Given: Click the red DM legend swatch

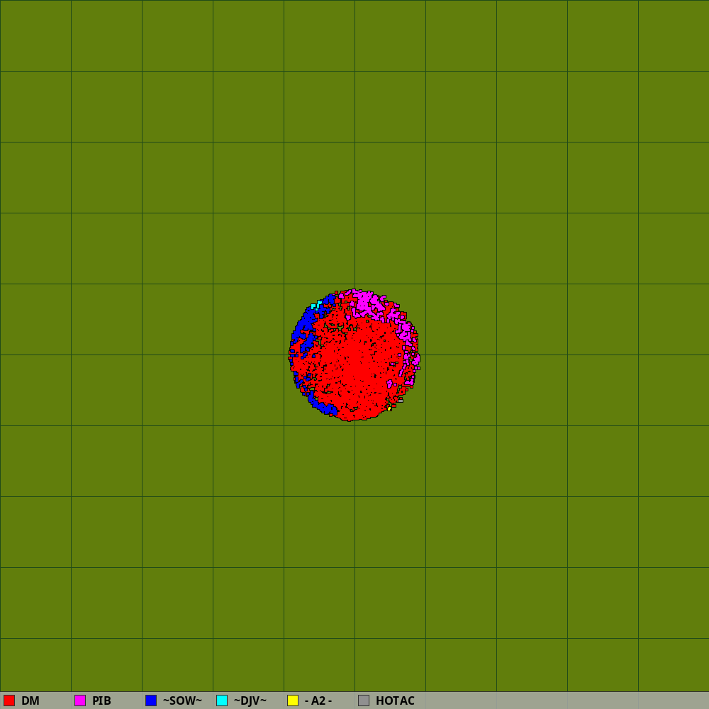Looking at the screenshot, I should pyautogui.click(x=9, y=700).
